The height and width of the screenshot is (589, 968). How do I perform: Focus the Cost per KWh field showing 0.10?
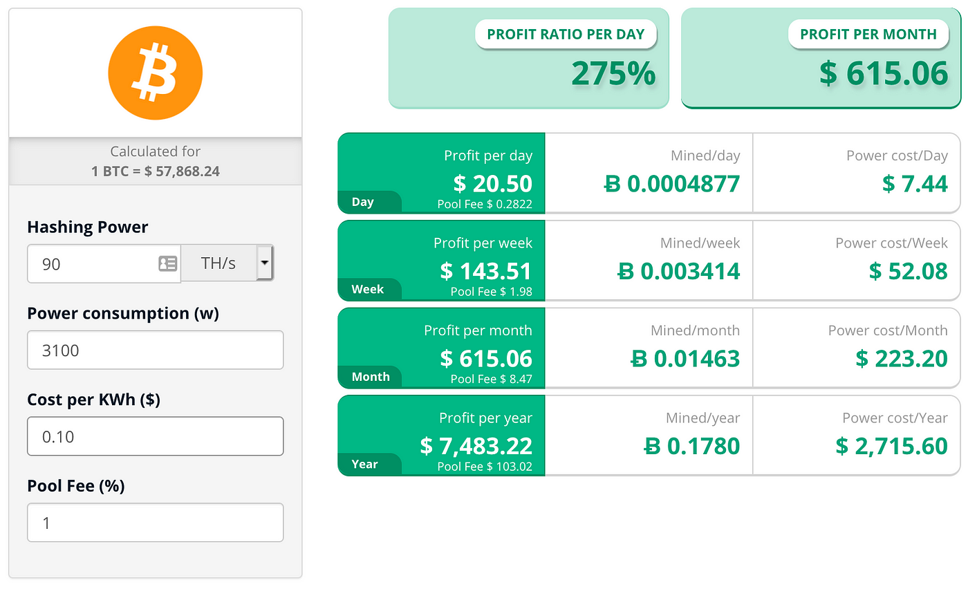pyautogui.click(x=156, y=436)
